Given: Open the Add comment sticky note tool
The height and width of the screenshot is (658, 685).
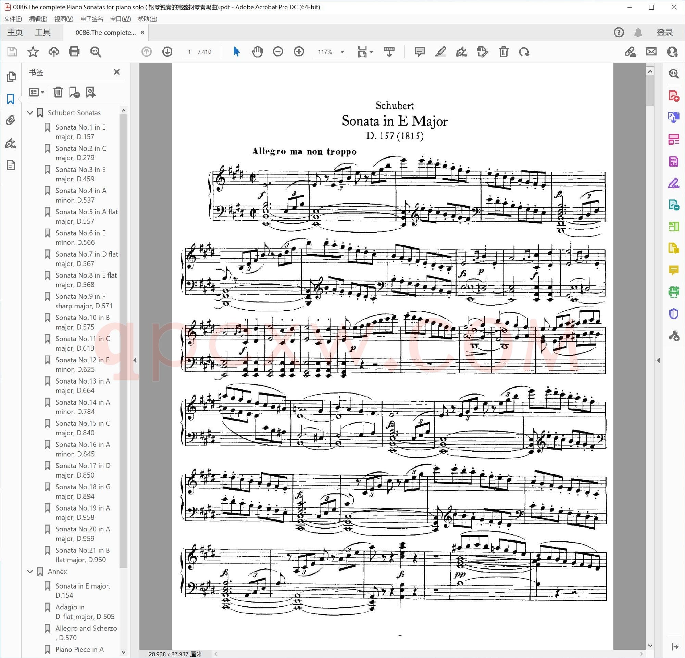Looking at the screenshot, I should point(419,52).
